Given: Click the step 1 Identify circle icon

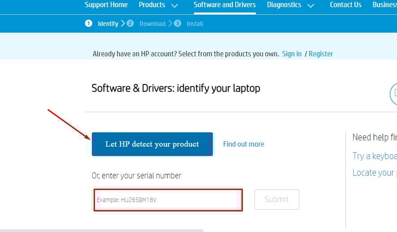Looking at the screenshot, I should [89, 23].
